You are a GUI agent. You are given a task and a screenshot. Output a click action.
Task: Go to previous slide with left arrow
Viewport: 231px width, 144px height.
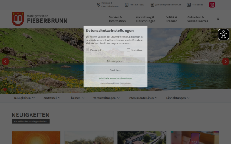[x=5, y=61]
